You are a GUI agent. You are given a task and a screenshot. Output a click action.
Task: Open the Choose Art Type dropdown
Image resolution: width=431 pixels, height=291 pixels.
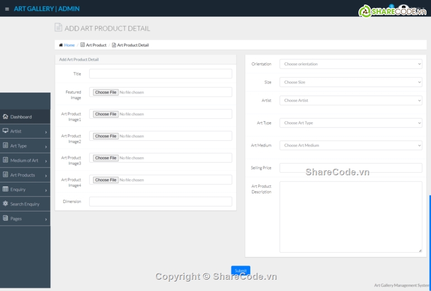point(351,123)
